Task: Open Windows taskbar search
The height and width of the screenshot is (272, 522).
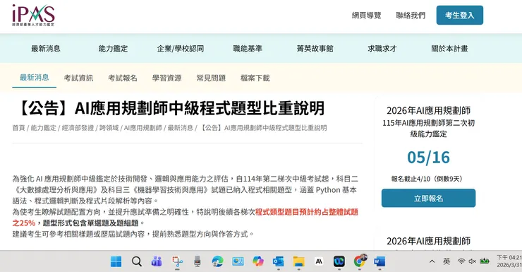Action: [x=136, y=261]
